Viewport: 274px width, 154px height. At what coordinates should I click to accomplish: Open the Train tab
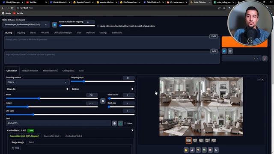(79, 33)
